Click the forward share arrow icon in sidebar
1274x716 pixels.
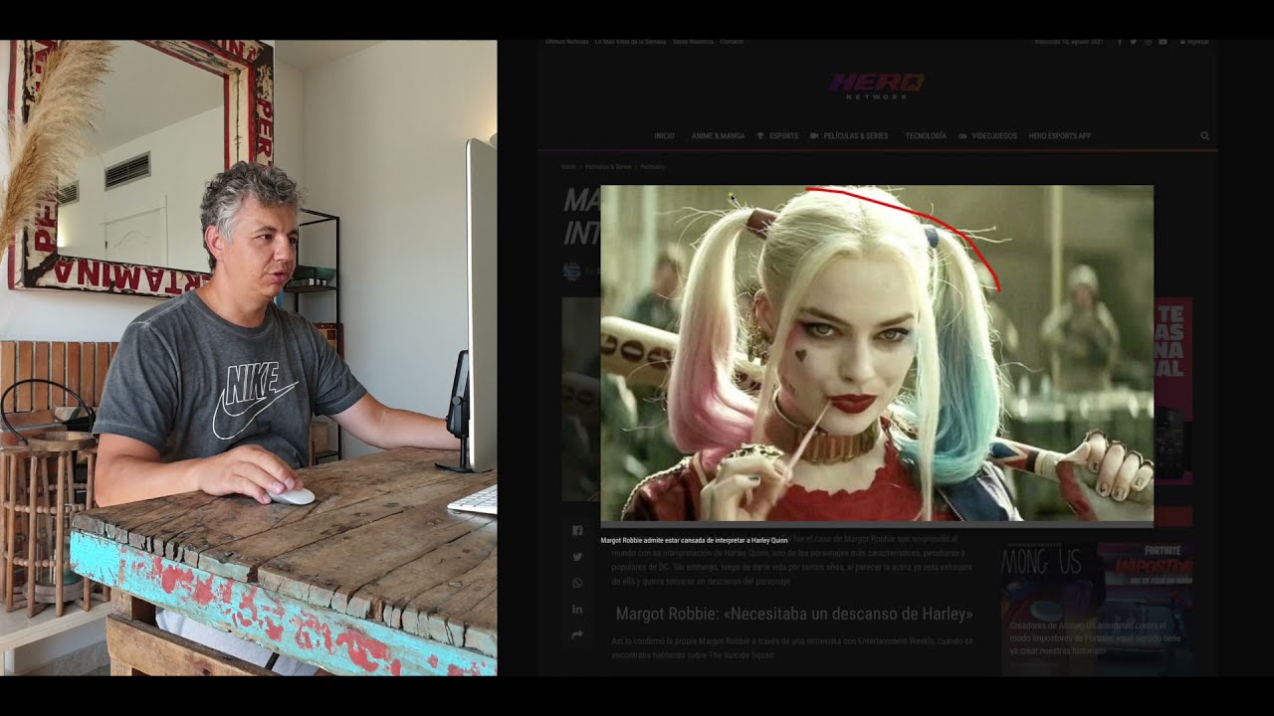(577, 634)
